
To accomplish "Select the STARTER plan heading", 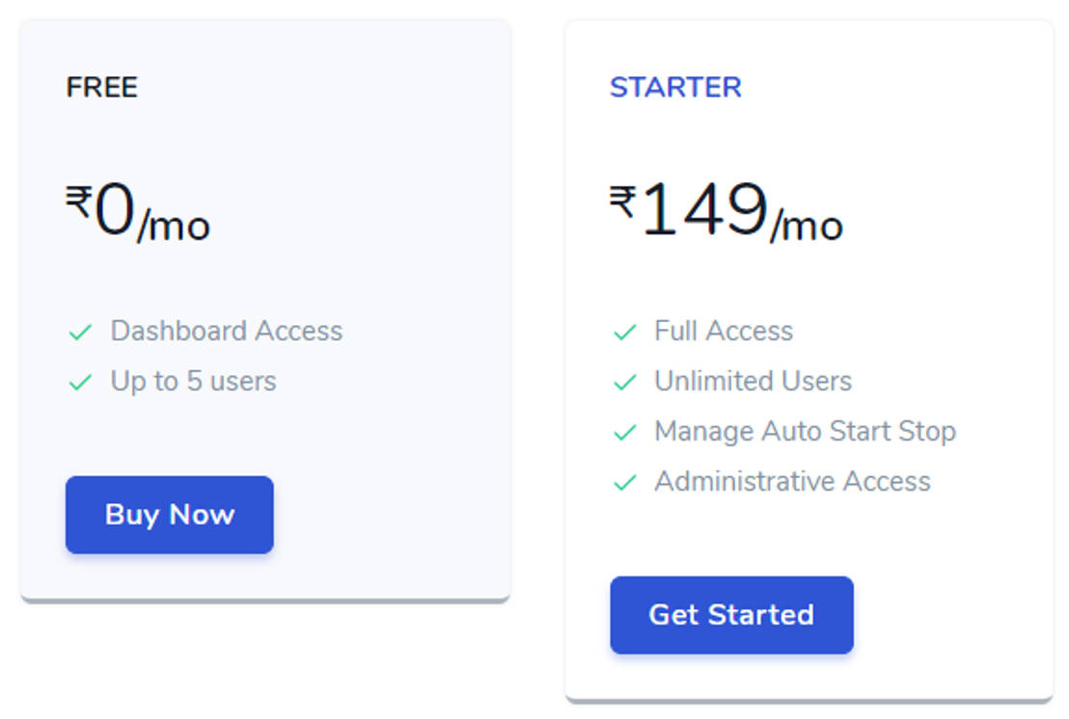I will tap(675, 88).
